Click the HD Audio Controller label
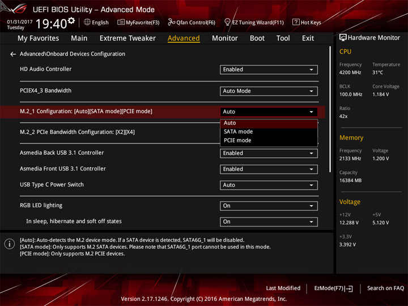 pyautogui.click(x=45, y=69)
